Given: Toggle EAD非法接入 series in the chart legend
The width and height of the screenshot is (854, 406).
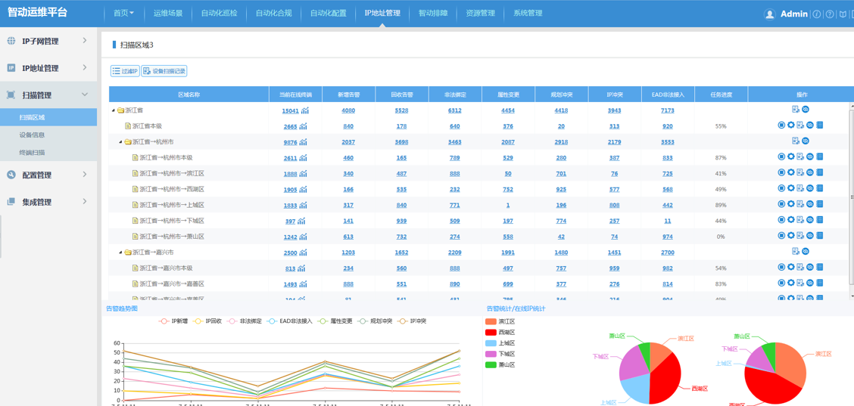Looking at the screenshot, I should pos(290,321).
